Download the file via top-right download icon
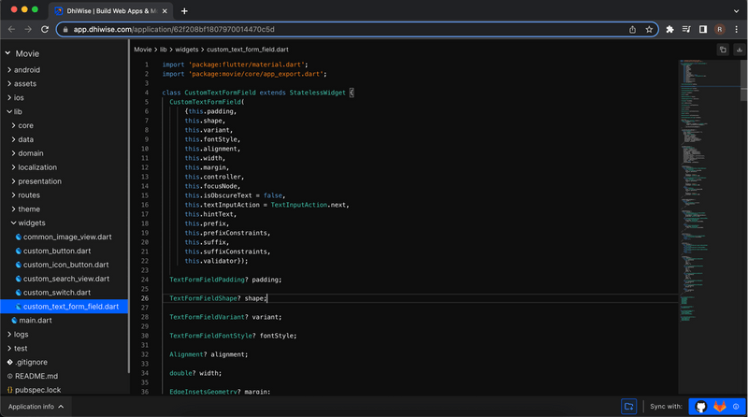 click(x=738, y=50)
